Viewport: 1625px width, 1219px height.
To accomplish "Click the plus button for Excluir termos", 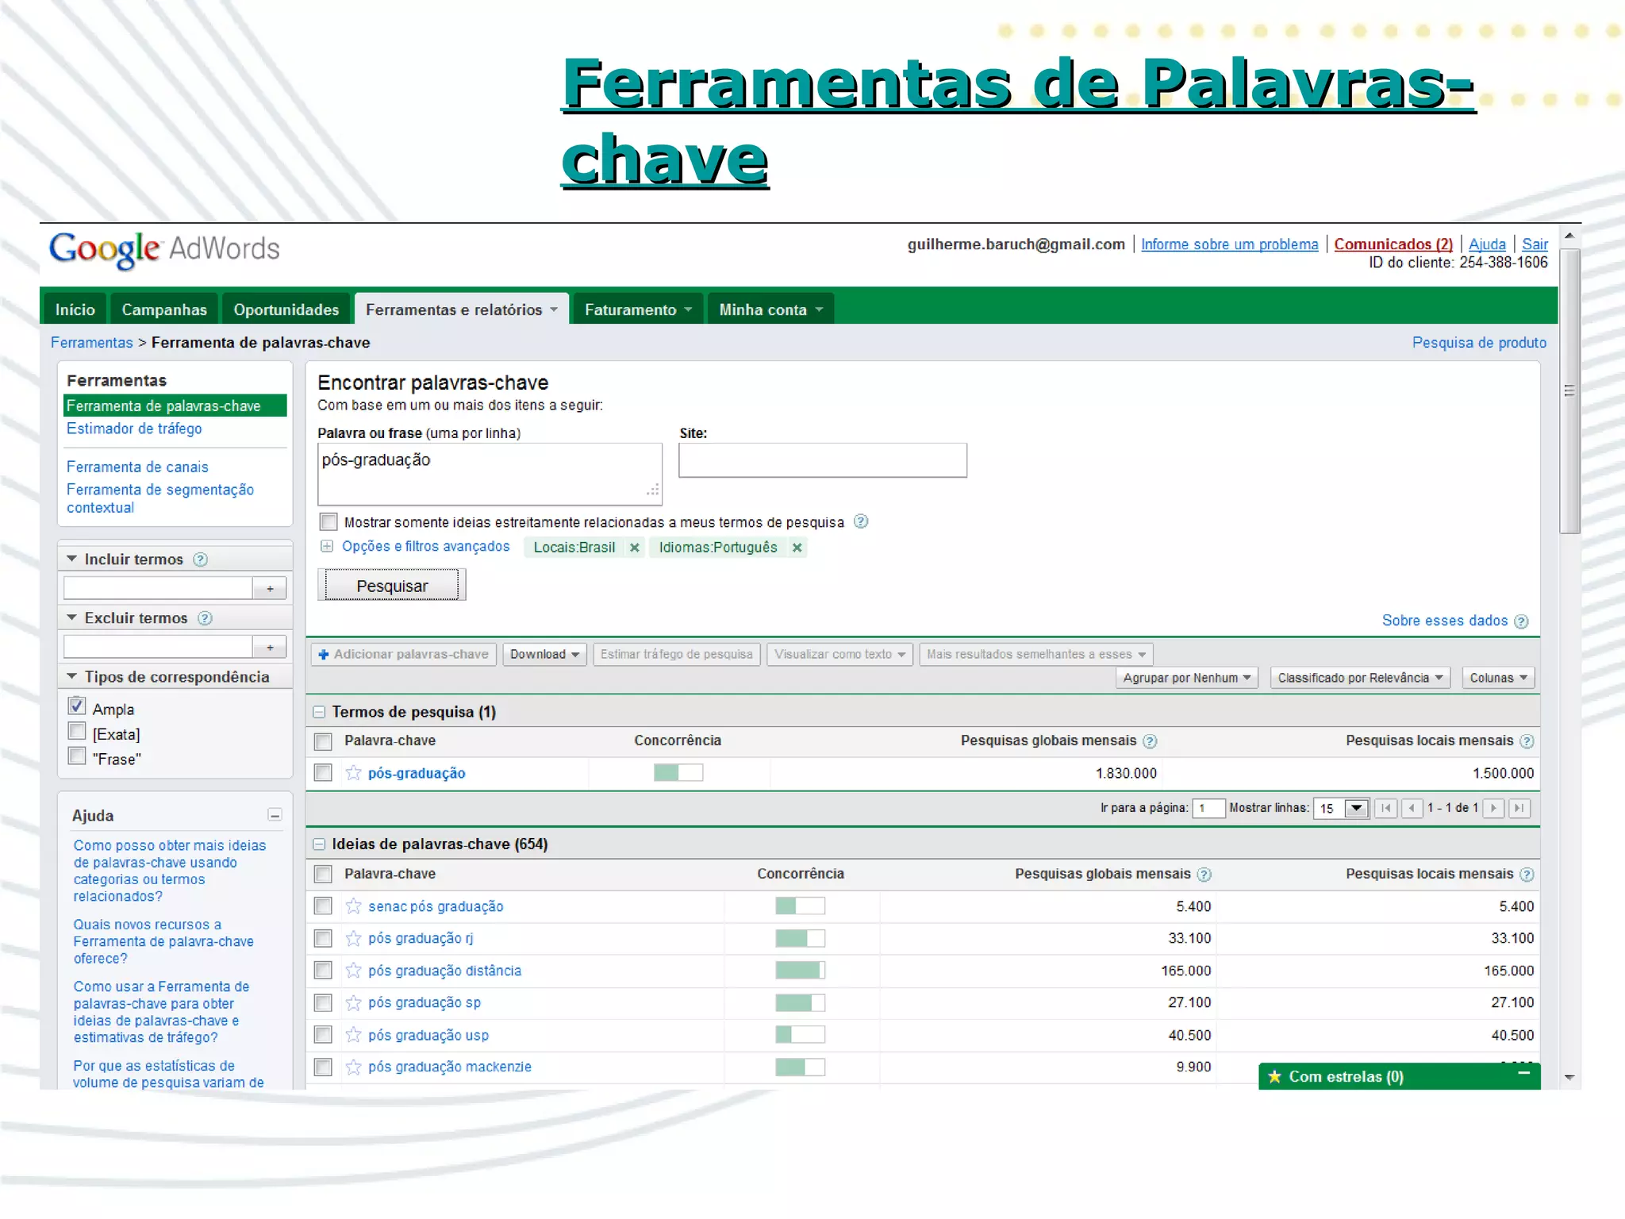I will 270,647.
